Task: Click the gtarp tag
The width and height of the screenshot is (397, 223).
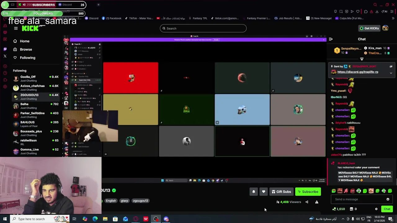Action: pyautogui.click(x=124, y=201)
